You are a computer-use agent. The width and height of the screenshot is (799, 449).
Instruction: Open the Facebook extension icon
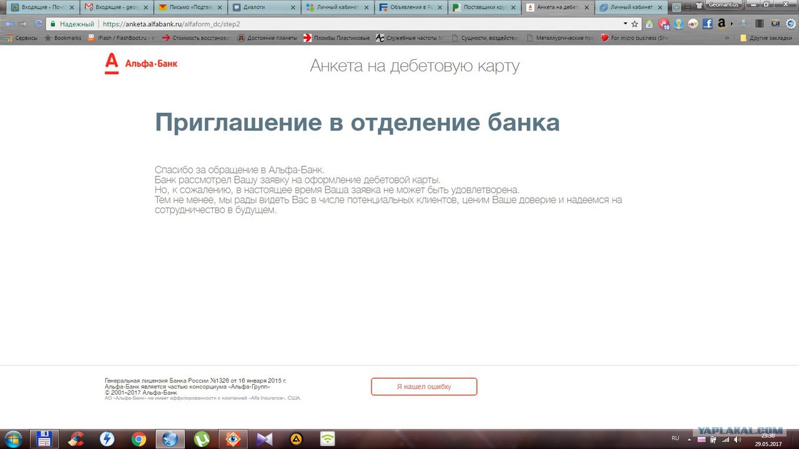pos(707,24)
